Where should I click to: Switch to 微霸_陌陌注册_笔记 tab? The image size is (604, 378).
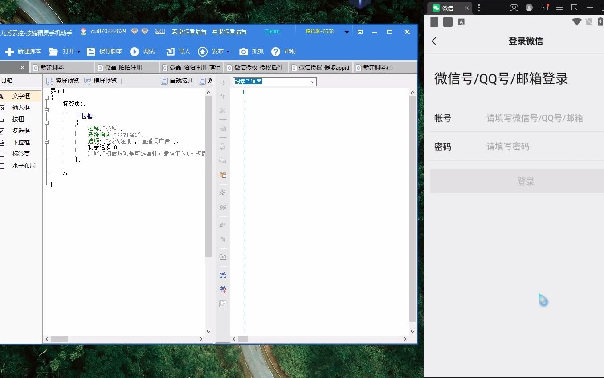191,67
